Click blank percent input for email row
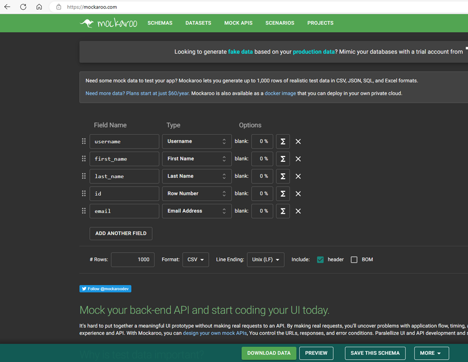The width and height of the screenshot is (468, 362). pos(262,211)
